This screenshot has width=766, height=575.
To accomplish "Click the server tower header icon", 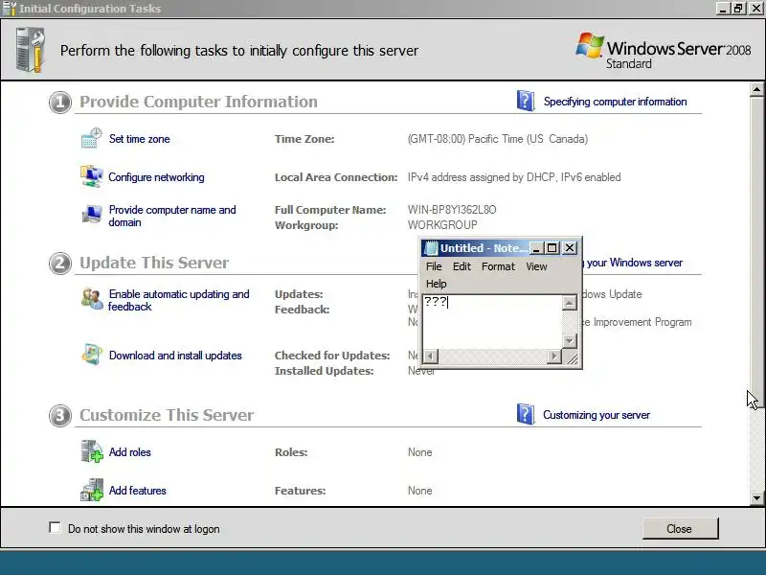I will (x=31, y=51).
